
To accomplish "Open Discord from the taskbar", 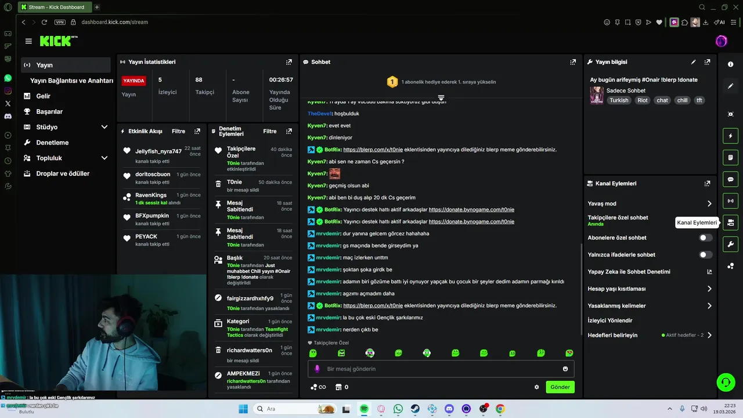I will pos(449,409).
